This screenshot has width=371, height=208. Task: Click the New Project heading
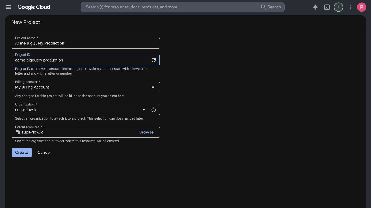tap(26, 22)
